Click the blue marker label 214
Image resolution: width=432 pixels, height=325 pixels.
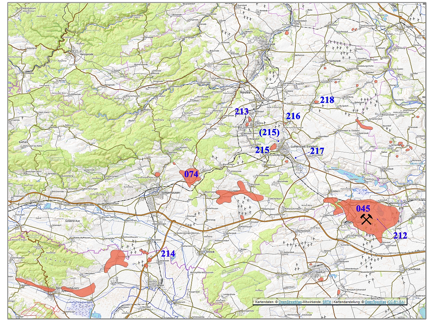(168, 253)
